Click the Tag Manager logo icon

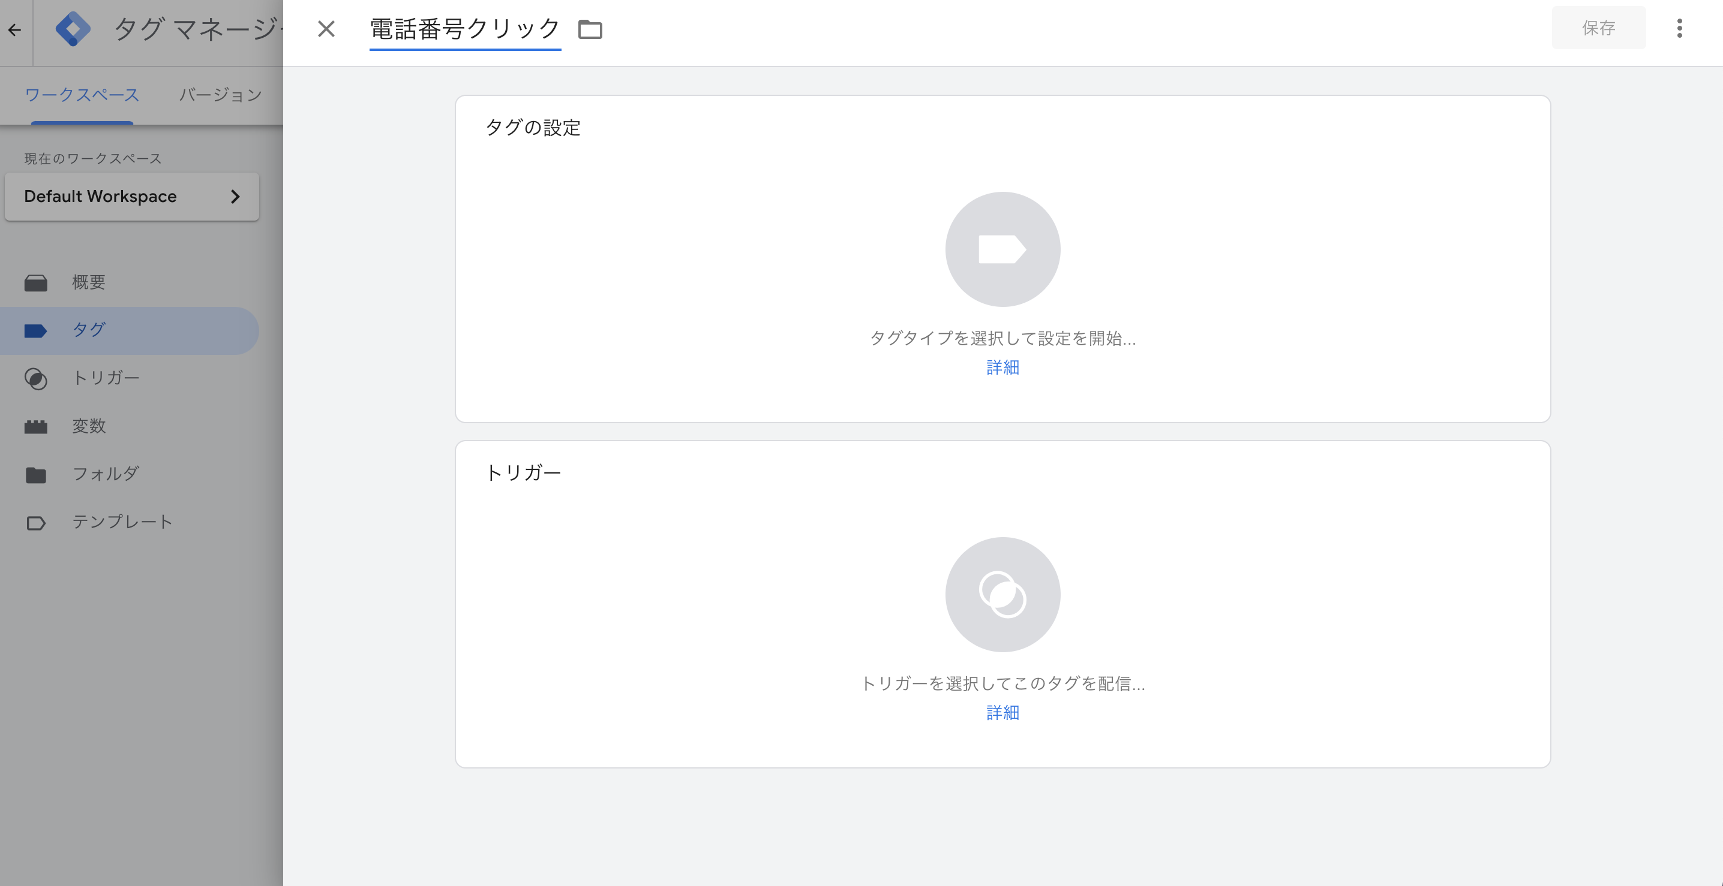coord(73,29)
